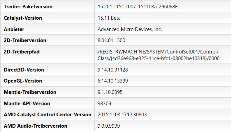The width and height of the screenshot is (232, 132).
Task: Select AMD Catalyst Control Center-Version label
Action: click(47, 115)
